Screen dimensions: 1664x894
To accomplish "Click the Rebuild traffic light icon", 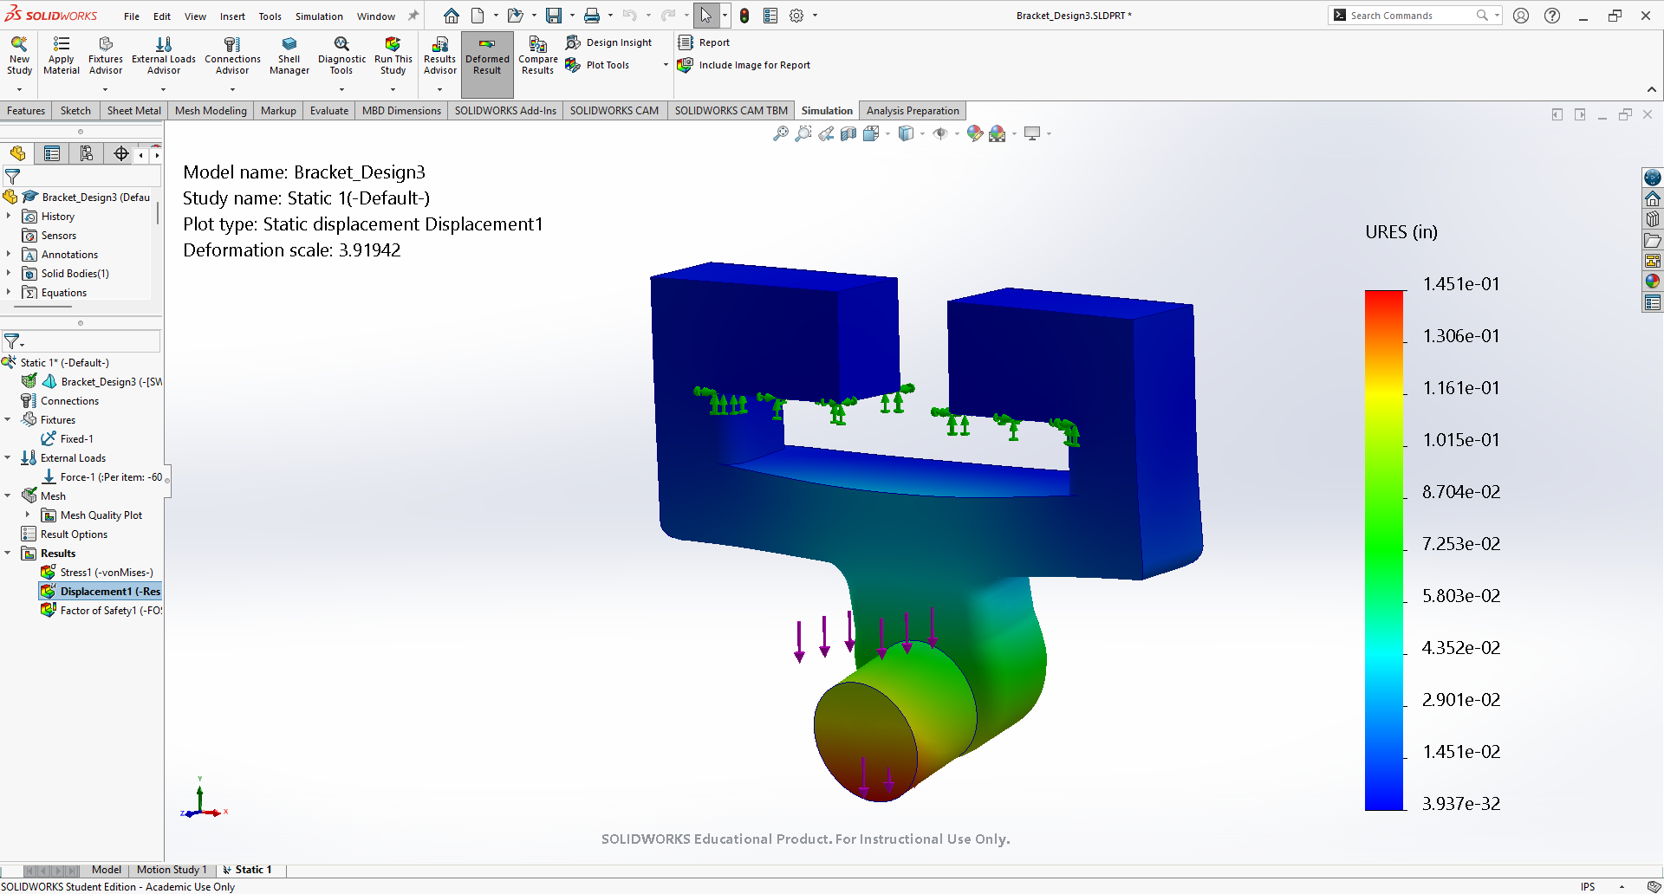I will pyautogui.click(x=744, y=16).
